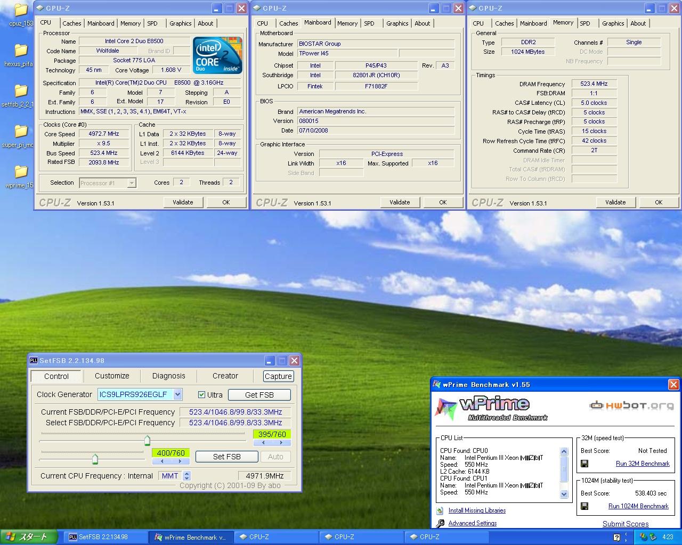Switch to the Customize tab in SetFSB
Screen dimensions: 682x545
112,376
